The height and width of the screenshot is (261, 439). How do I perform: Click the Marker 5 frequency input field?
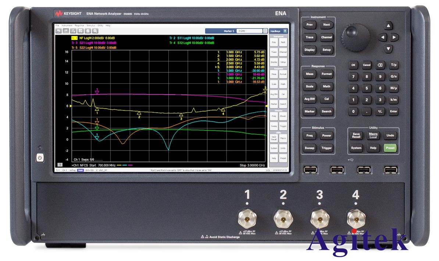point(249,31)
